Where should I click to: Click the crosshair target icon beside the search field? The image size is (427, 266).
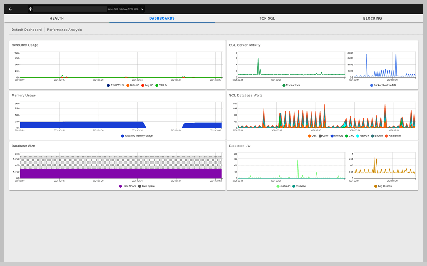pos(30,8)
